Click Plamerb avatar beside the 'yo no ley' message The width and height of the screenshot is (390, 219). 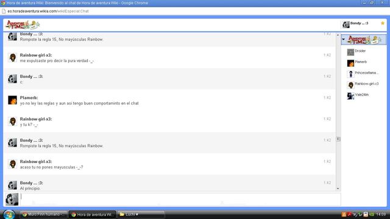(12, 100)
